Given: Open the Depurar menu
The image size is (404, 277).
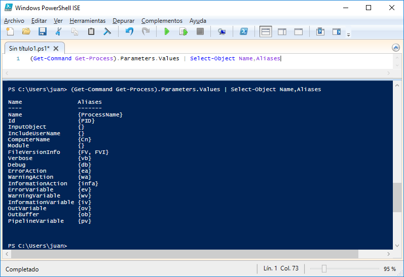Looking at the screenshot, I should click(123, 21).
